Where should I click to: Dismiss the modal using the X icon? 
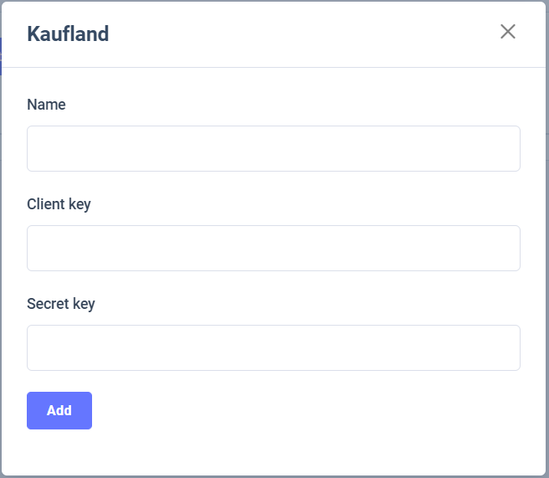tap(508, 32)
